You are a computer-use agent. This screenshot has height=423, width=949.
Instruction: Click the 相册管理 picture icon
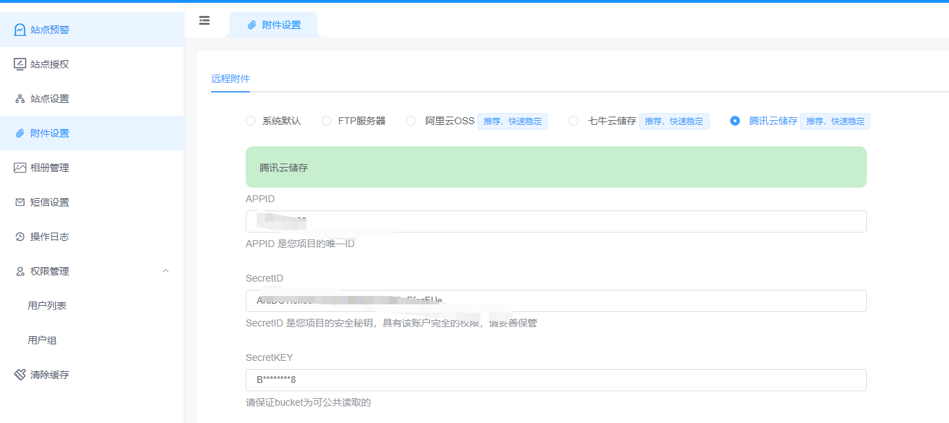coord(20,168)
